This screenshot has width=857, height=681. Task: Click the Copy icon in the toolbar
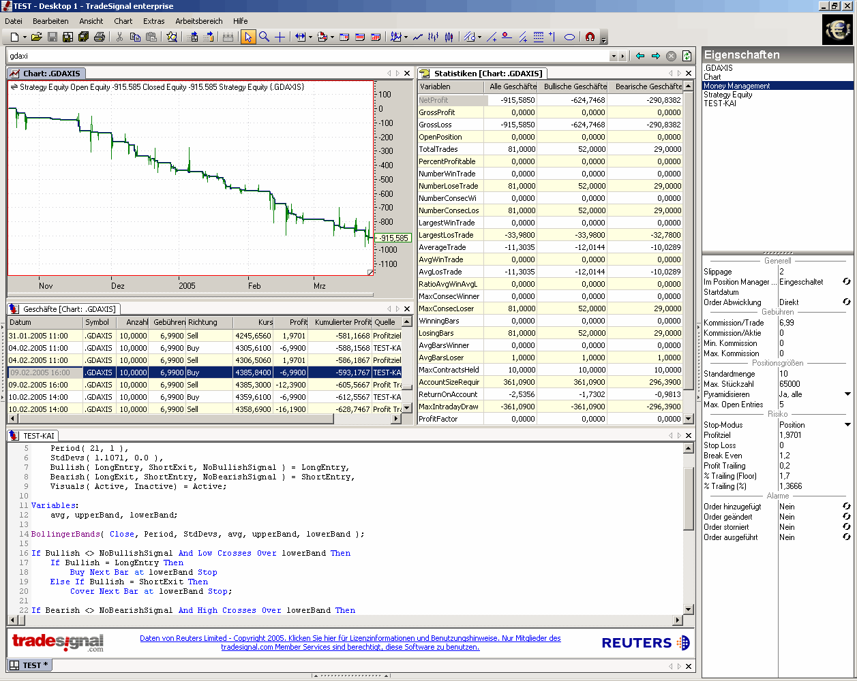pyautogui.click(x=135, y=37)
